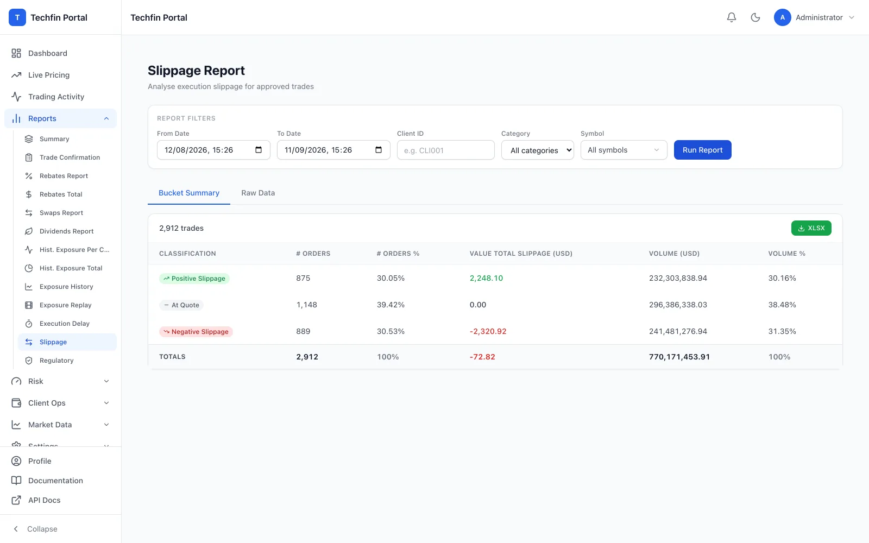Expand the Risk sidebar group
The image size is (869, 543).
click(x=60, y=381)
